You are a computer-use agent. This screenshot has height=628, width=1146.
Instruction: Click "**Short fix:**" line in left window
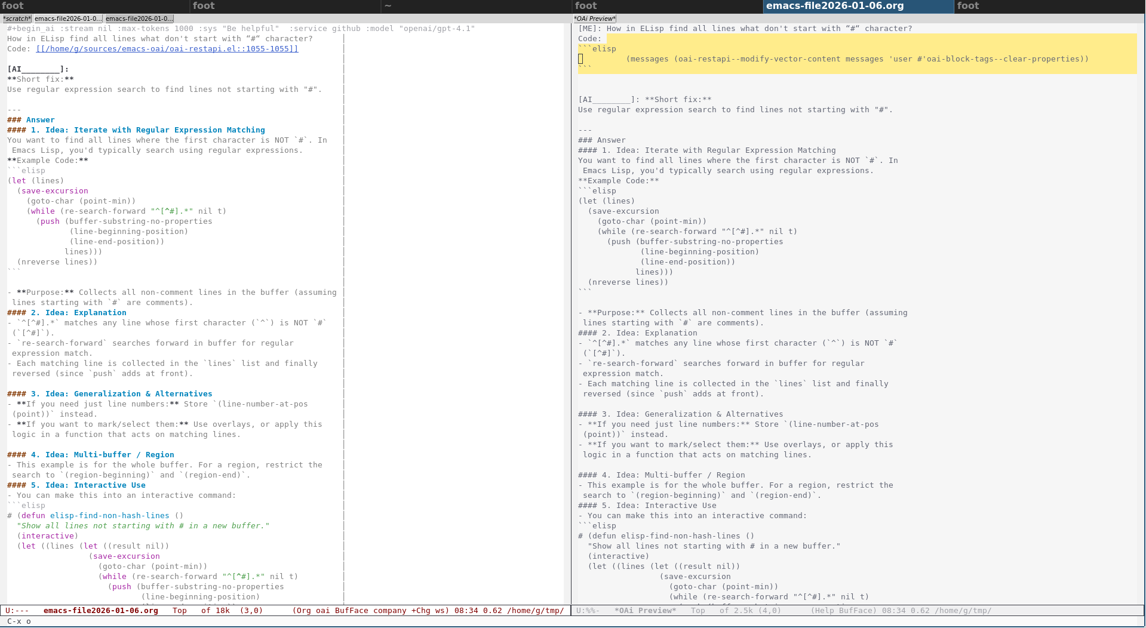point(41,79)
